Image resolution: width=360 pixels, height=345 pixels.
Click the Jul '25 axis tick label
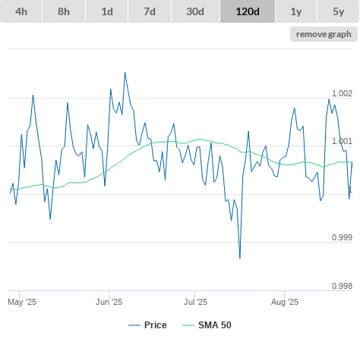pyautogui.click(x=195, y=302)
